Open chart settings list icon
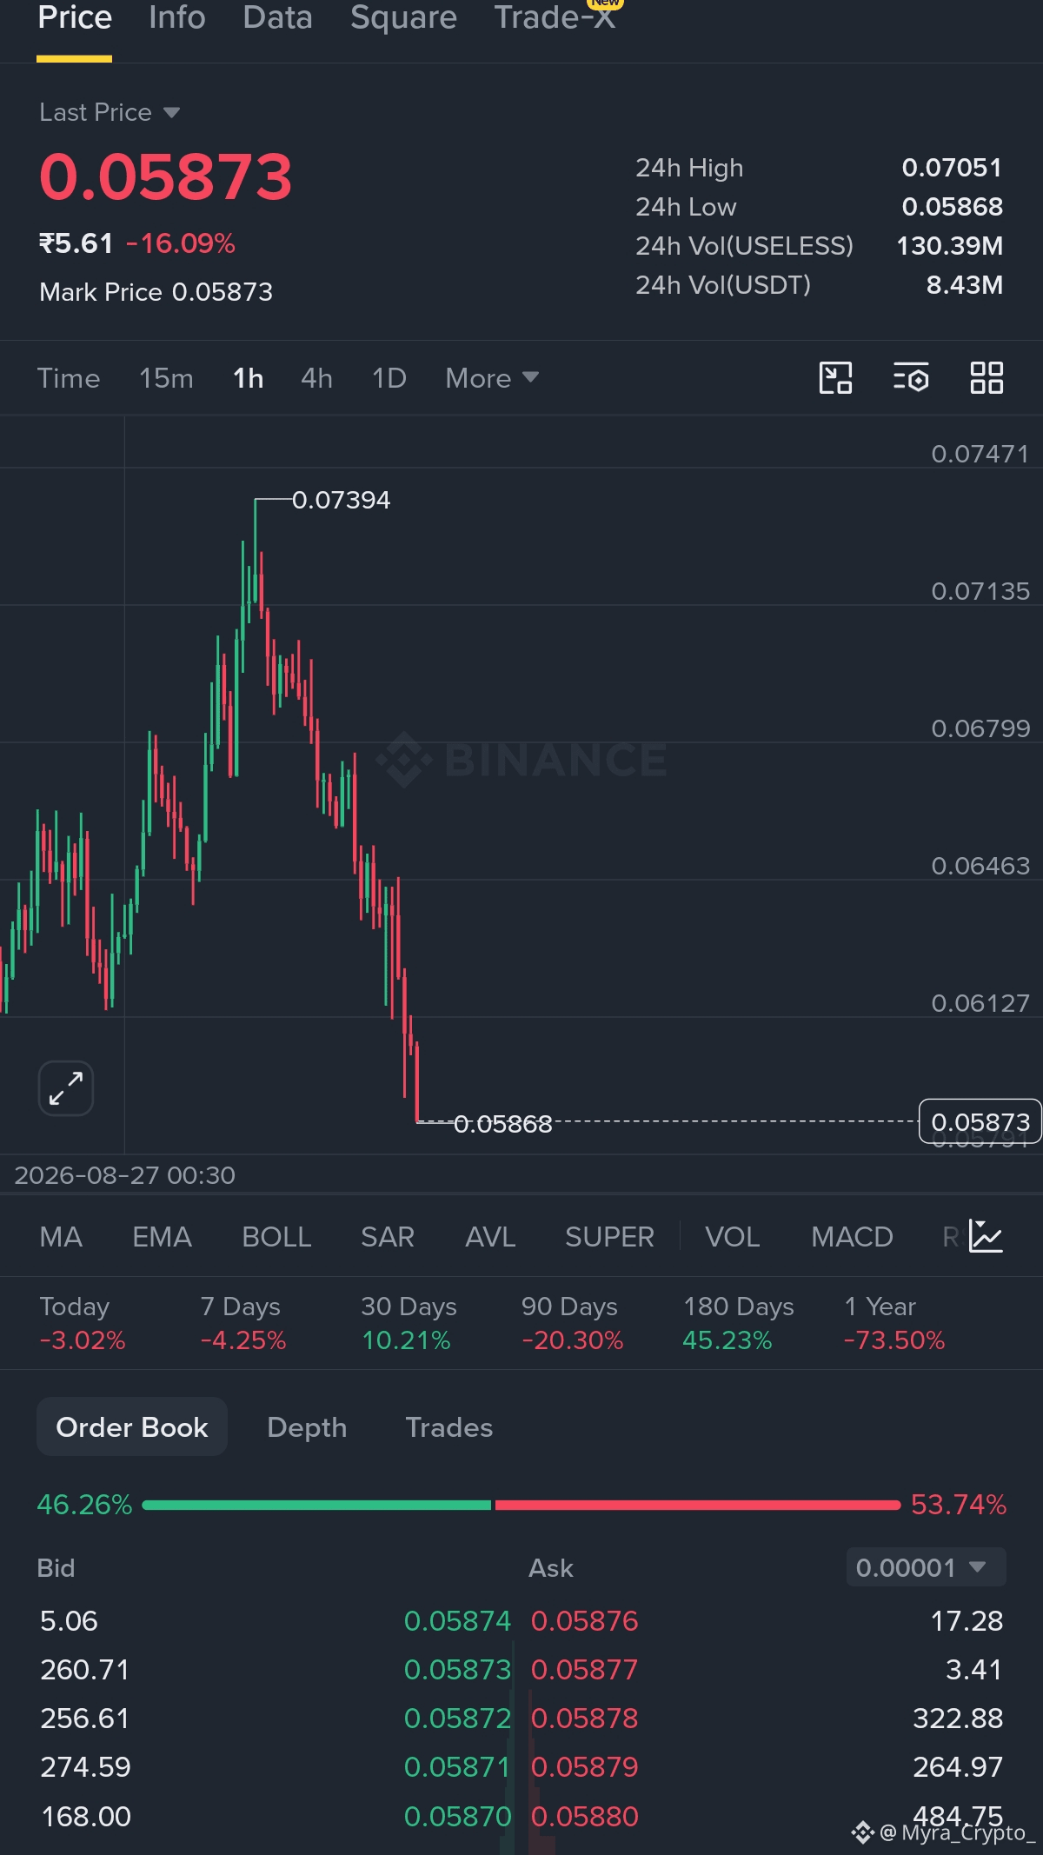This screenshot has width=1043, height=1855. tap(911, 378)
